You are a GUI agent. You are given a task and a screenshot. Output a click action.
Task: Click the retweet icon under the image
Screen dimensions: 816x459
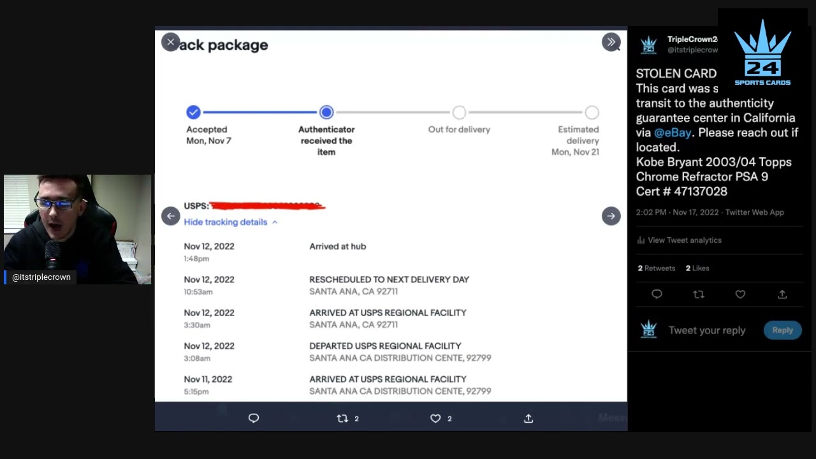pyautogui.click(x=342, y=418)
